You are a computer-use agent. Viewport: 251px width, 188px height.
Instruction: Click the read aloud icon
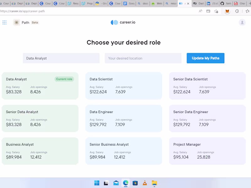(x=200, y=11)
